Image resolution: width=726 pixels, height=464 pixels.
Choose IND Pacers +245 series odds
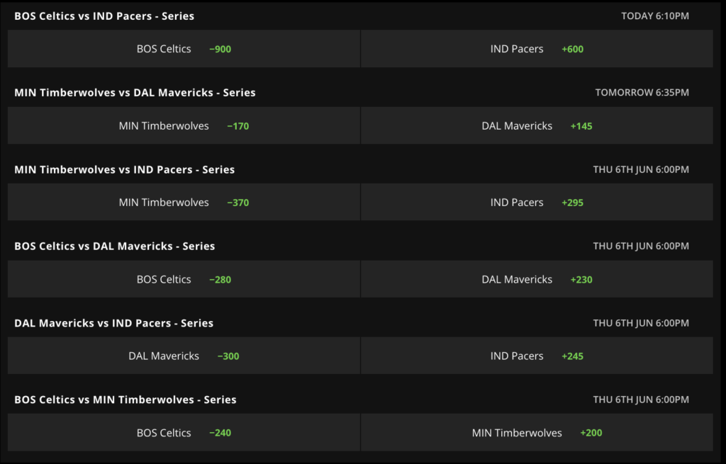tap(537, 356)
